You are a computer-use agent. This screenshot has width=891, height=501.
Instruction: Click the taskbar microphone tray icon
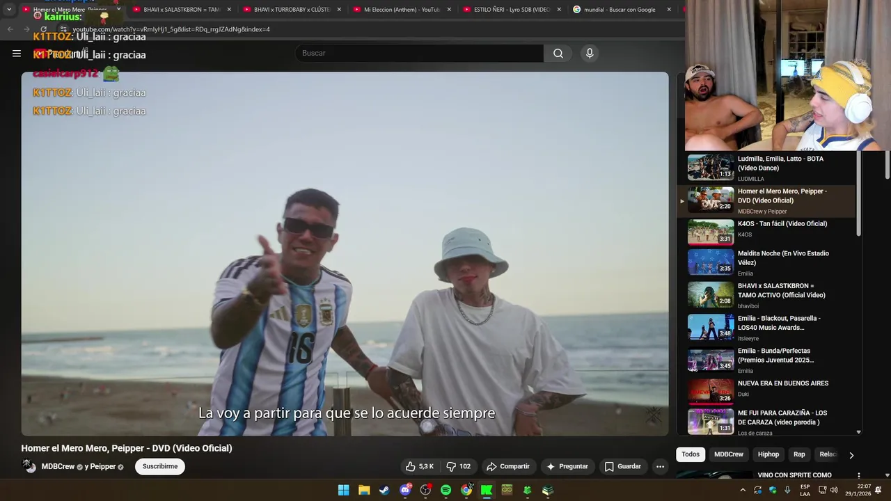click(x=787, y=490)
